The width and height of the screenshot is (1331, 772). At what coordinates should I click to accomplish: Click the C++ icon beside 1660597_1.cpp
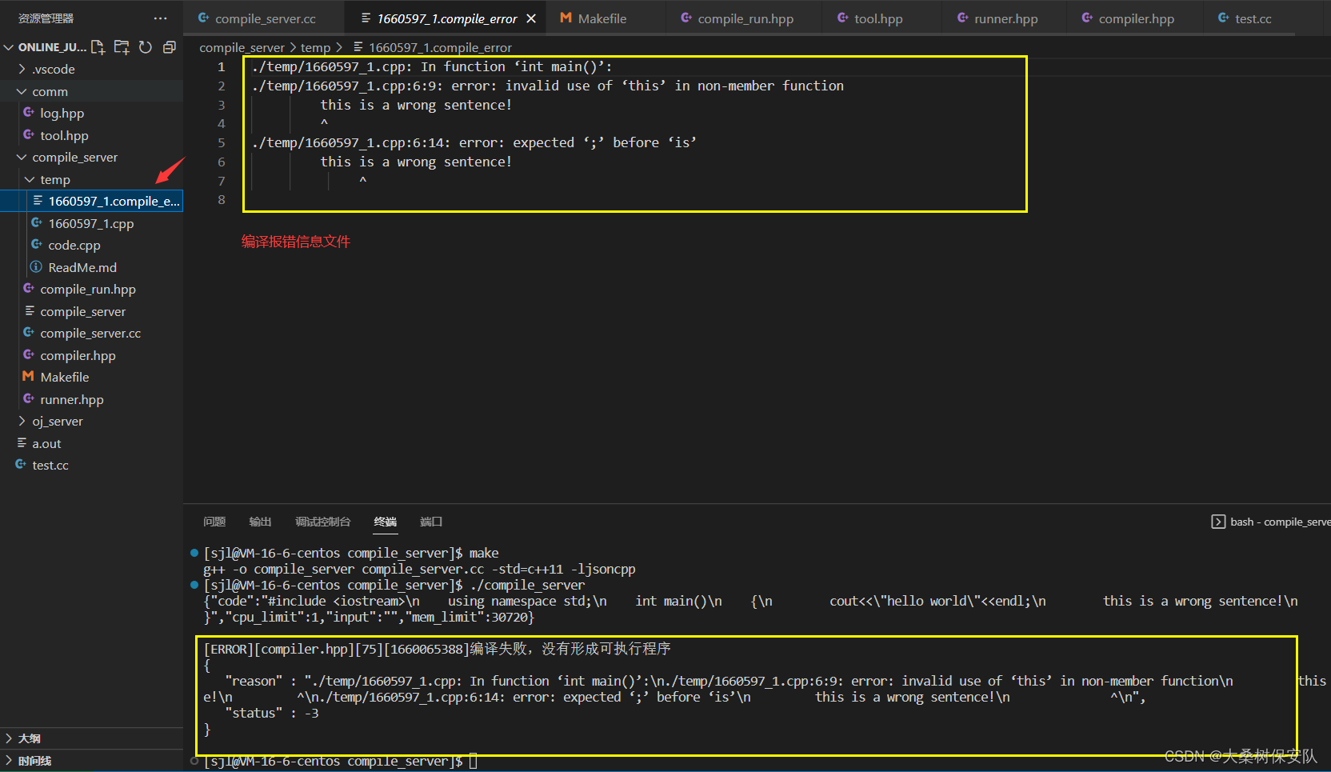(37, 223)
